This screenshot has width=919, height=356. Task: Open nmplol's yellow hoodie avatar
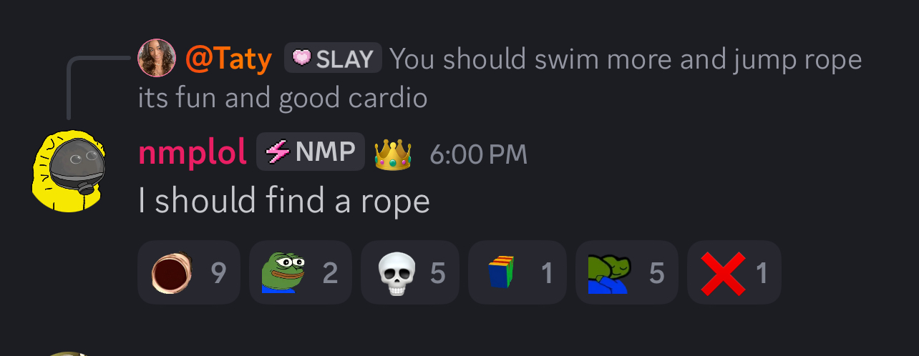(x=69, y=171)
